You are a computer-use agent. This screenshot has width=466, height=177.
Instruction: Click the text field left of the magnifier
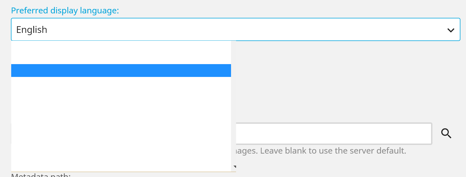click(x=333, y=134)
